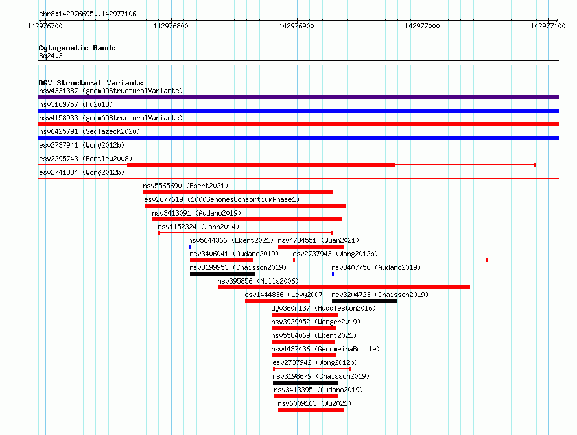Open esv2295743 (Bentley2008) label

86,159
